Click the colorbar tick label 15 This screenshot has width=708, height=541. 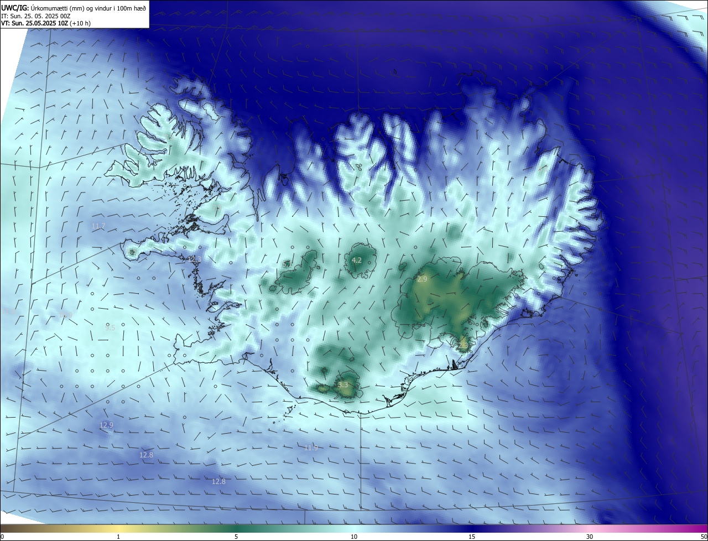pyautogui.click(x=472, y=537)
